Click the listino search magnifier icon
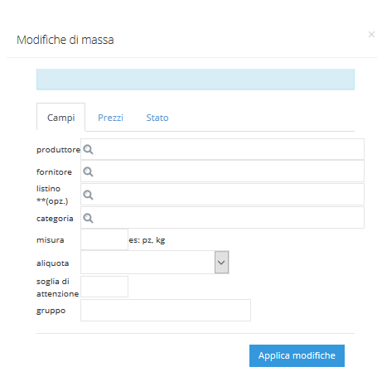 88,195
